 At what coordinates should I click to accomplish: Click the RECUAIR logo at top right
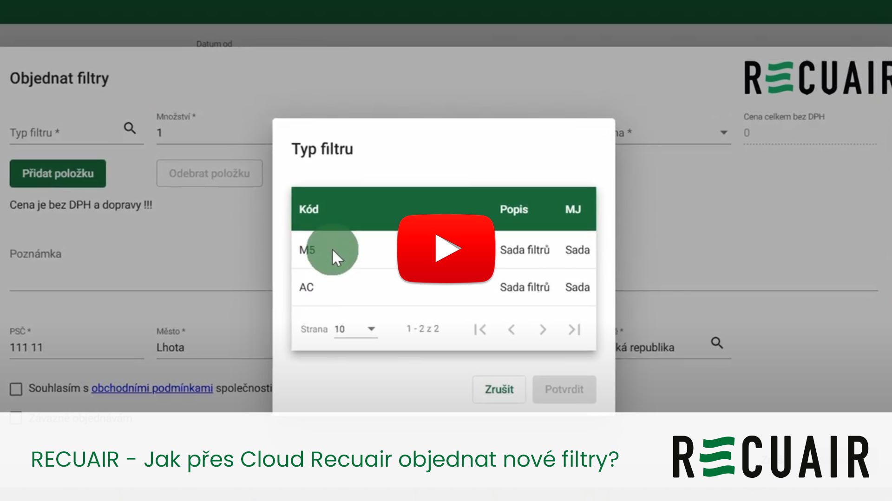[818, 78]
